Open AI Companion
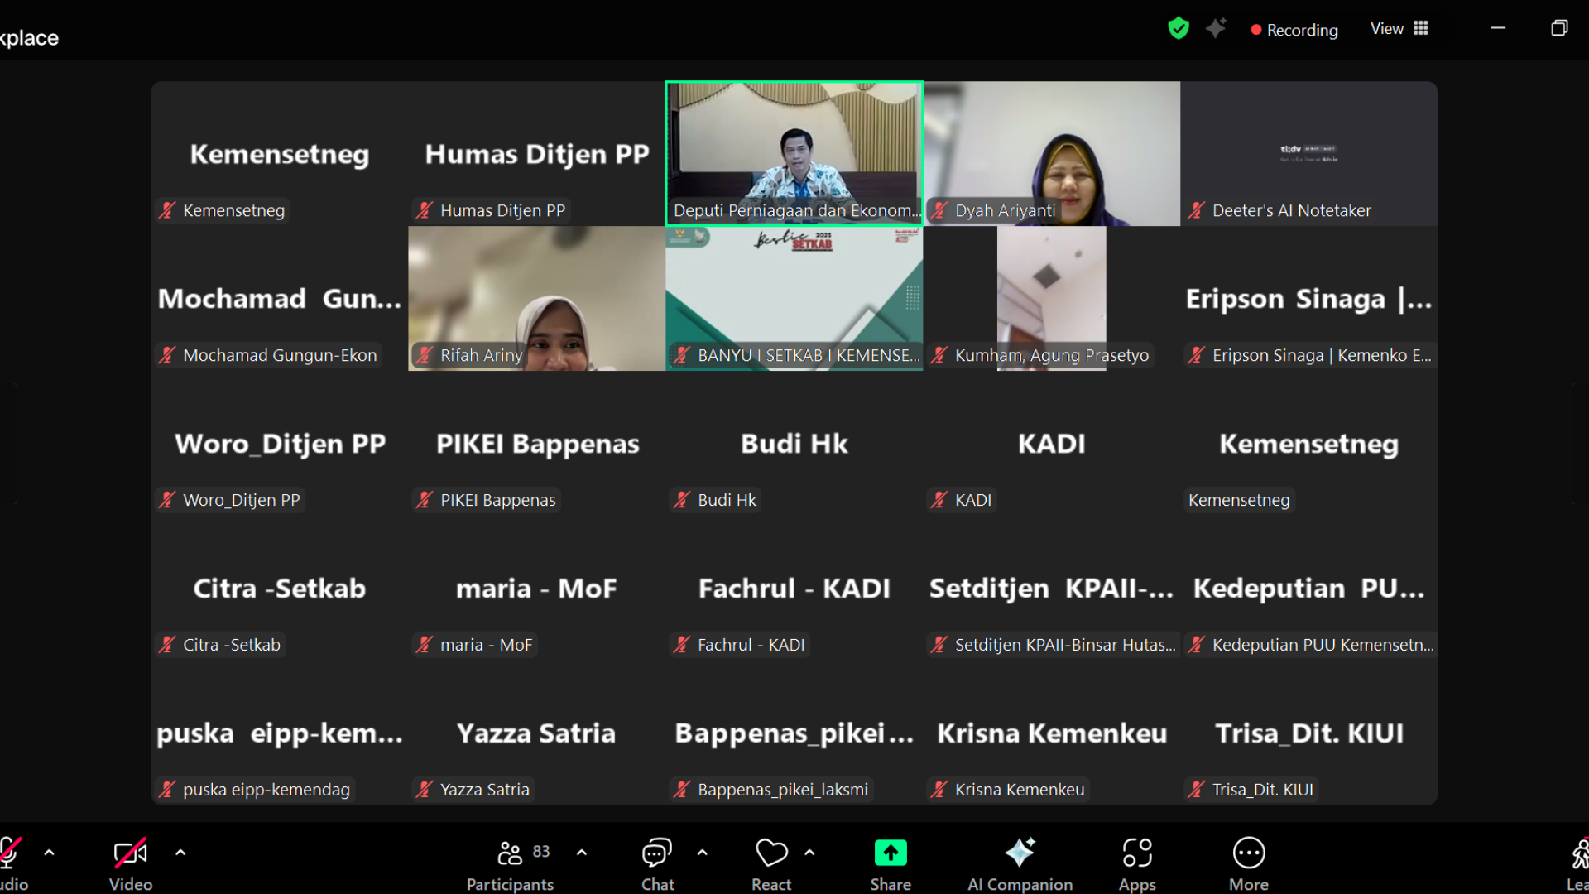 (1020, 865)
